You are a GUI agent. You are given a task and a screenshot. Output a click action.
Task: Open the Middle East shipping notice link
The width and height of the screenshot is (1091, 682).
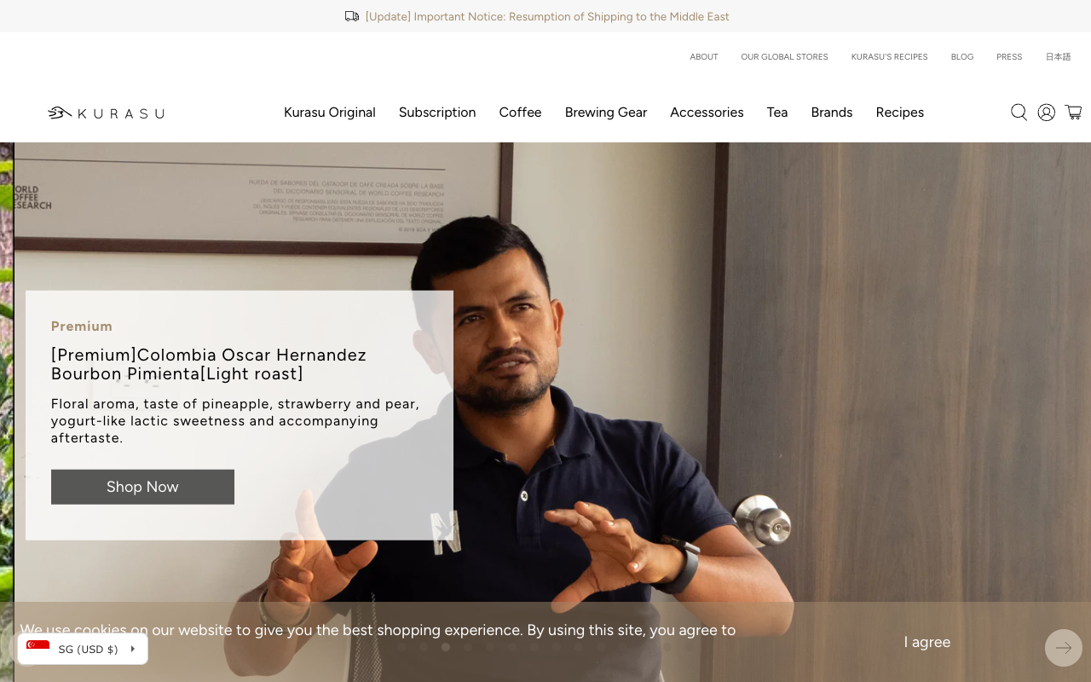point(547,16)
